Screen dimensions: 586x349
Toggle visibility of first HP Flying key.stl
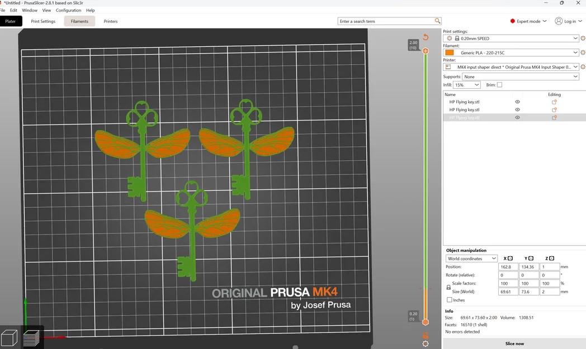point(517,102)
